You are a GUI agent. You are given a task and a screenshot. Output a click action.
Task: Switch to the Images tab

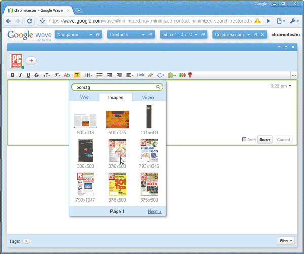click(x=116, y=98)
